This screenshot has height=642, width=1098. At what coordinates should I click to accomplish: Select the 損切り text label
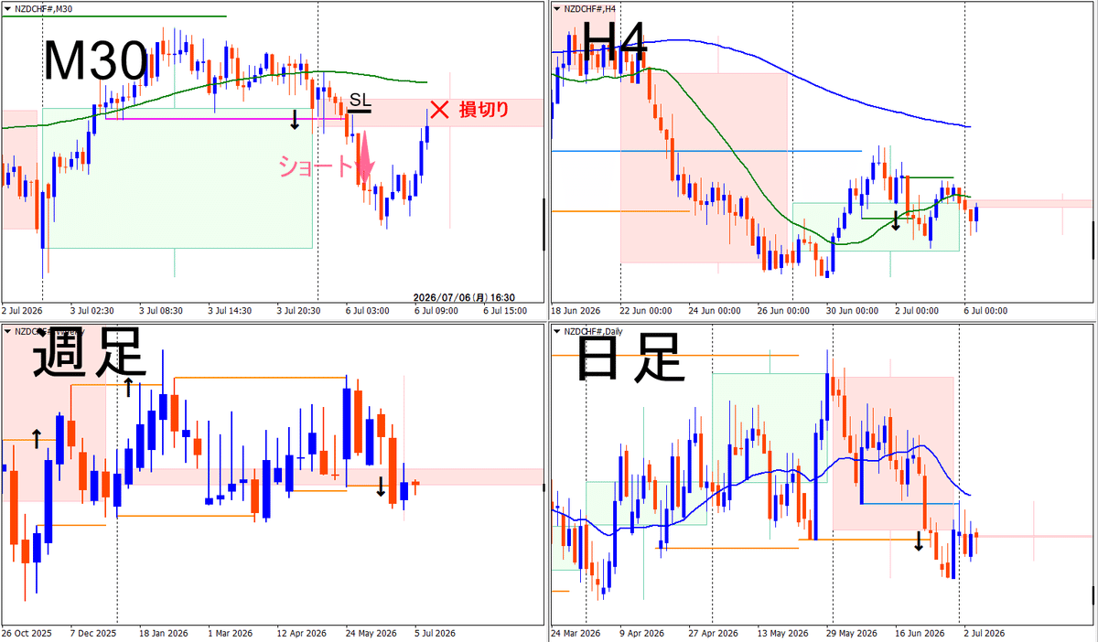click(483, 111)
